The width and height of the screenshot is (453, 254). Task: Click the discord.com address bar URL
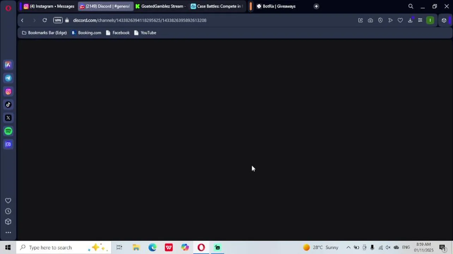(140, 20)
